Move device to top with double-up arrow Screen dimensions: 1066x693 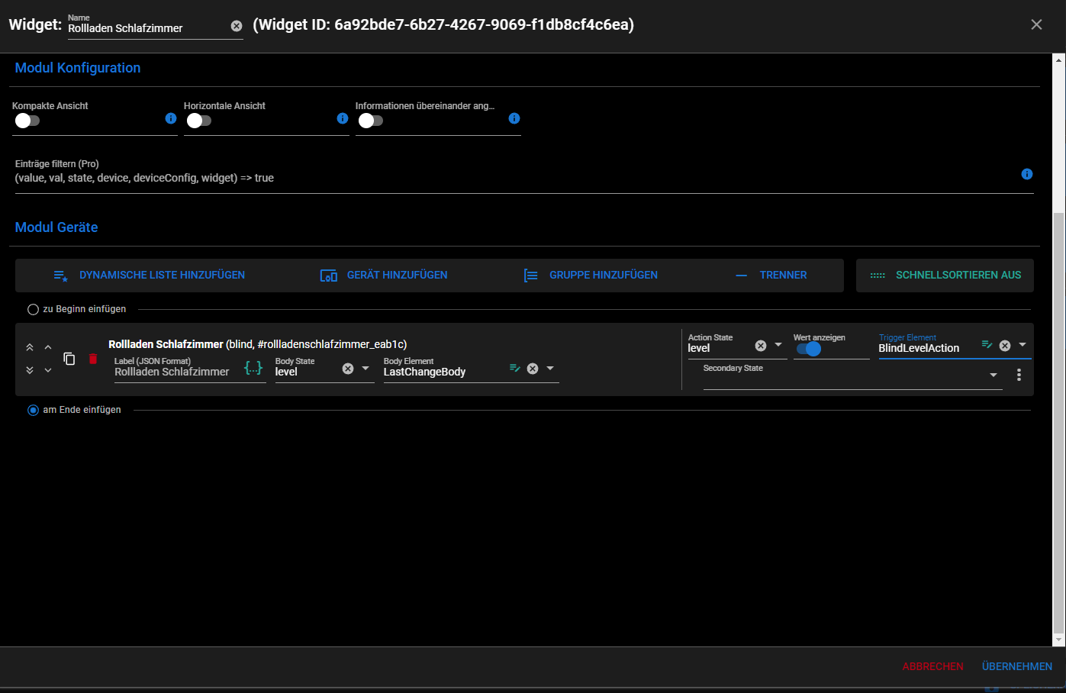click(x=30, y=347)
